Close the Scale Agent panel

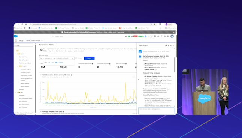(173, 45)
